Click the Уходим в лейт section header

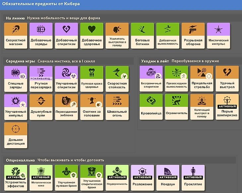(x=155, y=61)
